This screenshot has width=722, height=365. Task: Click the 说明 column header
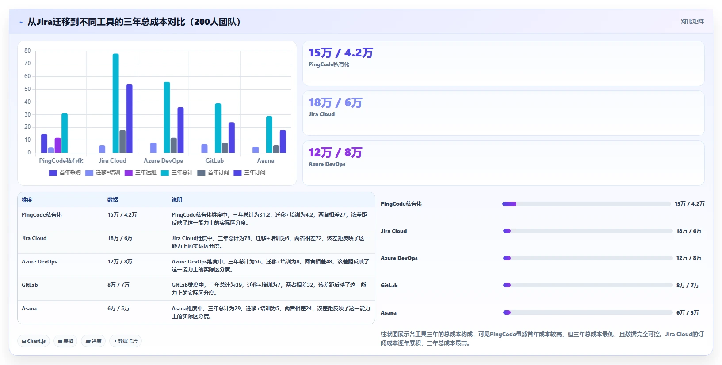[177, 200]
